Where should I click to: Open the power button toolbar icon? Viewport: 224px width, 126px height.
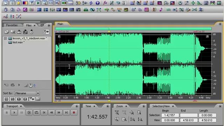tap(180, 3)
